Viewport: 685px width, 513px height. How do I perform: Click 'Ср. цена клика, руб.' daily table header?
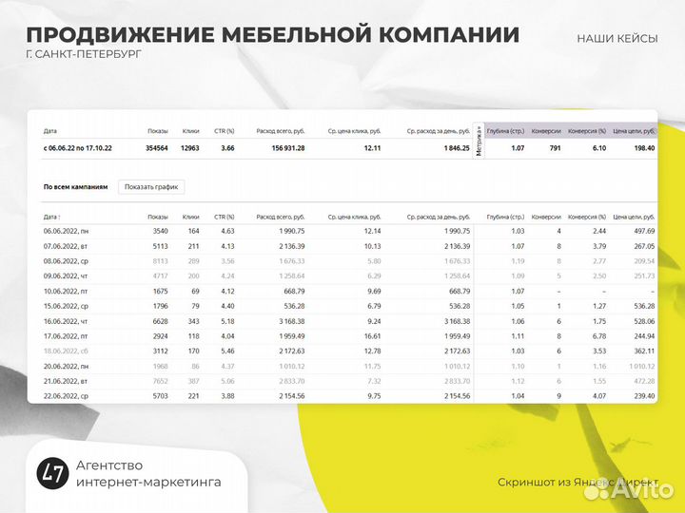click(354, 217)
